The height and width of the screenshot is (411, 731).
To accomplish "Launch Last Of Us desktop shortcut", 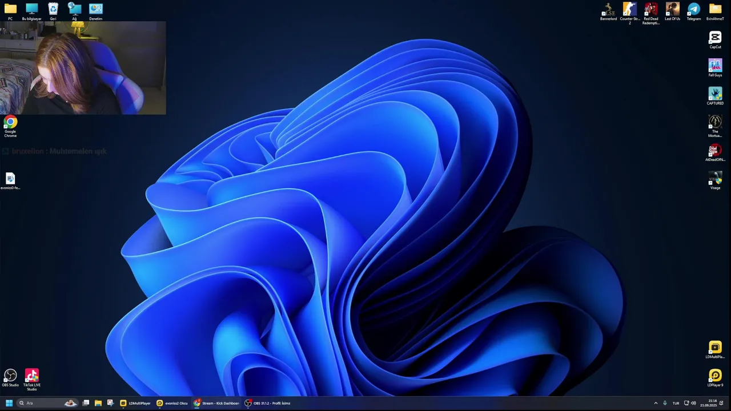I will pos(672,11).
